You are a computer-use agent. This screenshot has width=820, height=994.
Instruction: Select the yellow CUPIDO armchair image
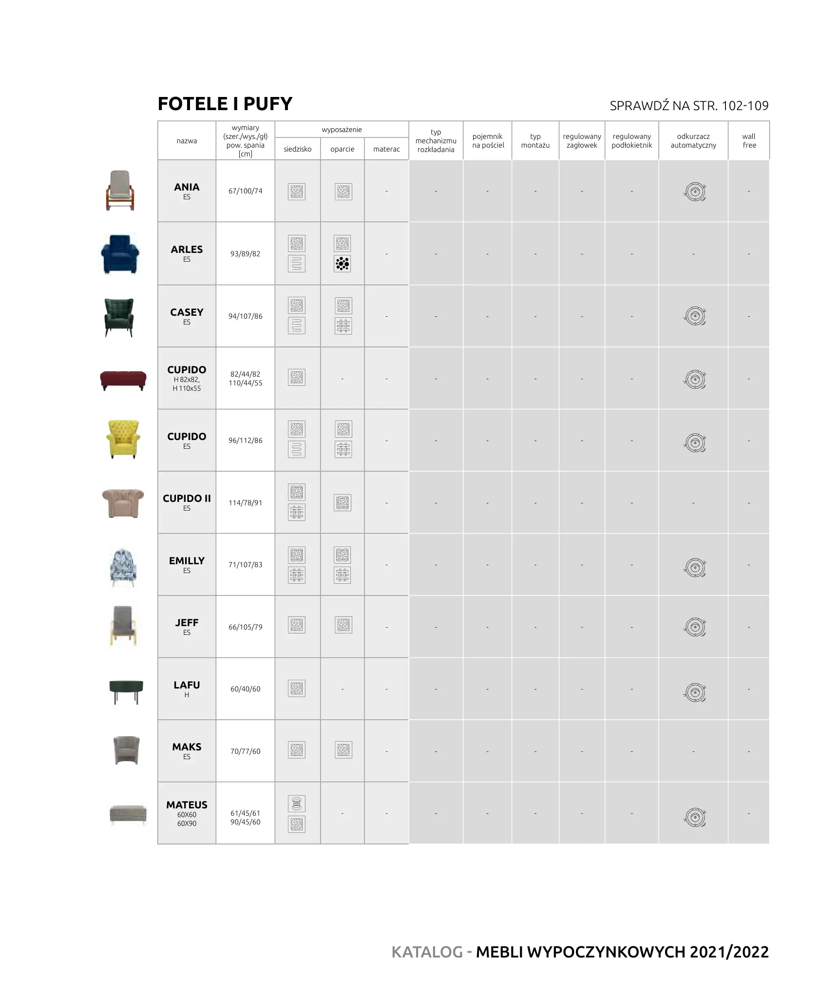pyautogui.click(x=123, y=439)
